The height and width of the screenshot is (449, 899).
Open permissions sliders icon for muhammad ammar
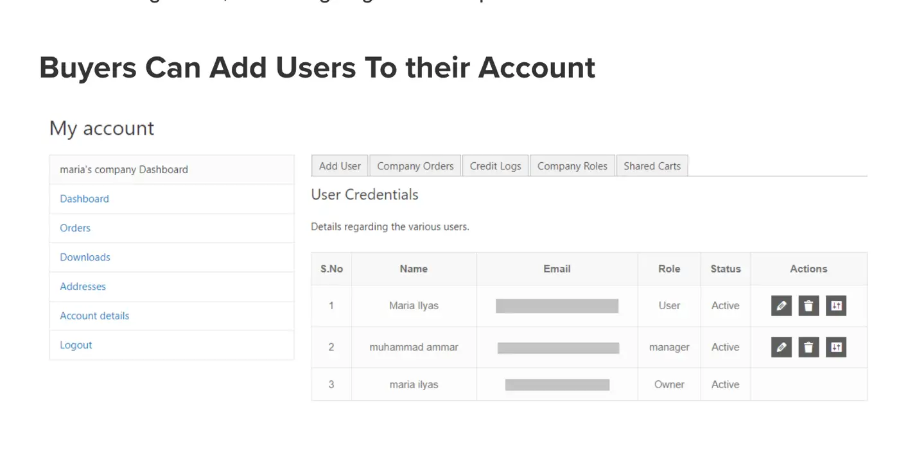pyautogui.click(x=836, y=347)
